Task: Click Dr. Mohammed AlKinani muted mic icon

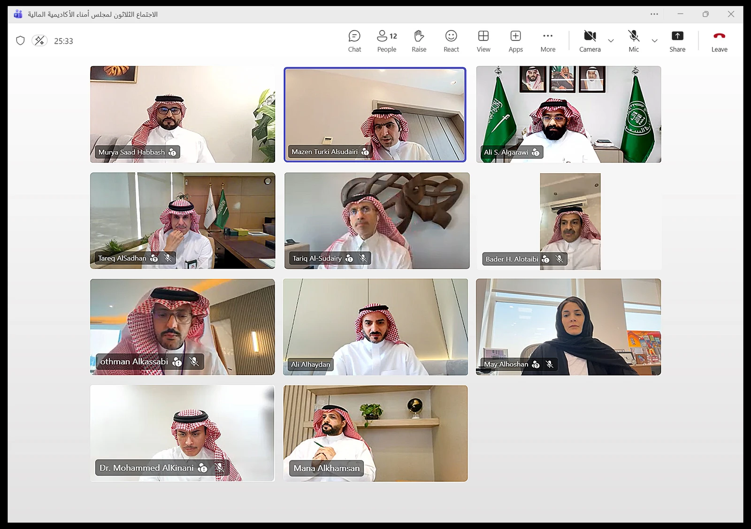Action: [219, 468]
